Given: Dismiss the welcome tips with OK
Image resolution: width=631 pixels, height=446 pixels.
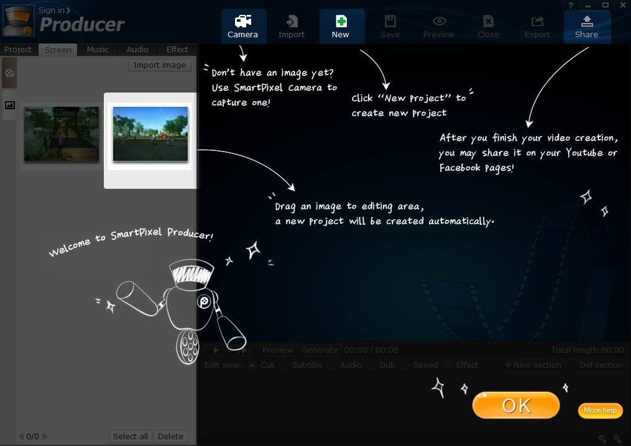Looking at the screenshot, I should click(x=515, y=404).
